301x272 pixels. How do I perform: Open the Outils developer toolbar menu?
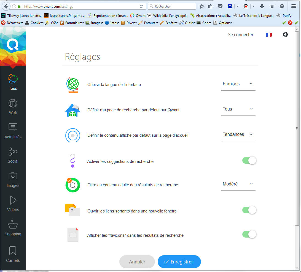coord(187,23)
